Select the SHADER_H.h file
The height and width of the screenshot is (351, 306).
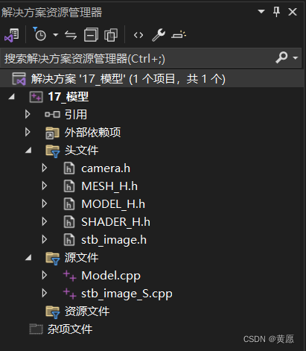115,222
